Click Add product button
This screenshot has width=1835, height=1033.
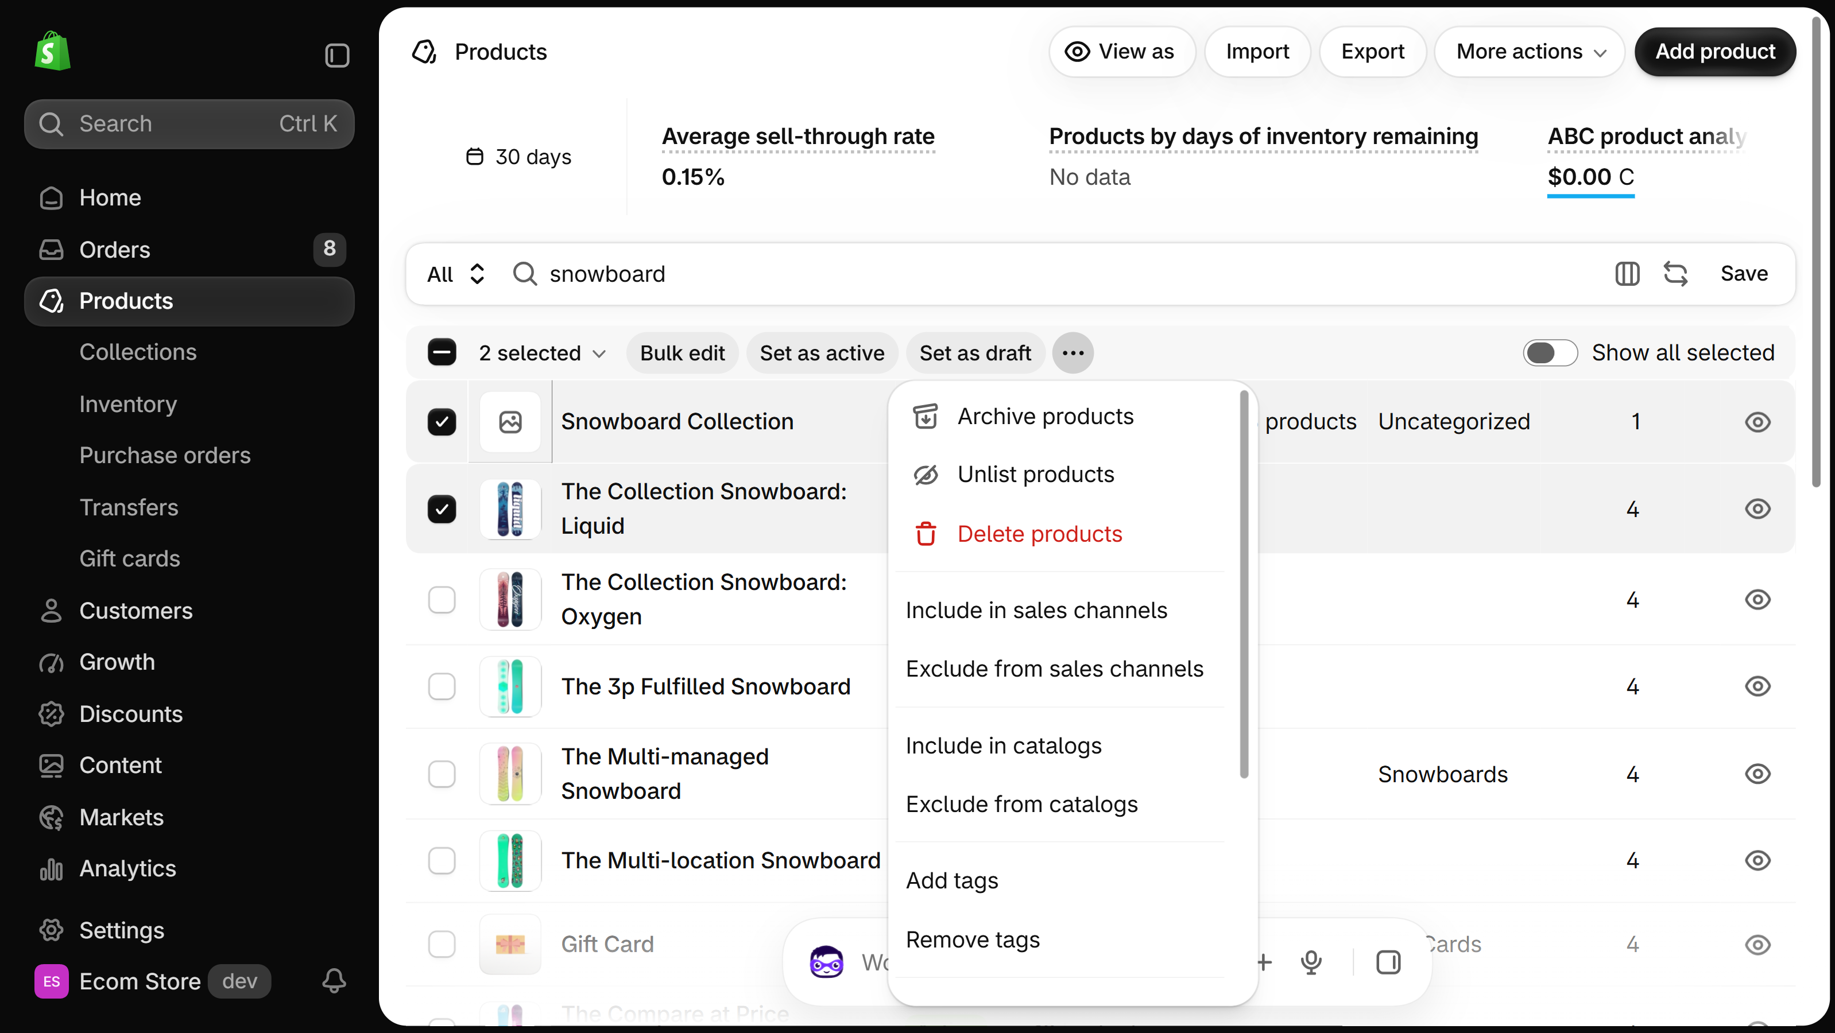[x=1714, y=51]
